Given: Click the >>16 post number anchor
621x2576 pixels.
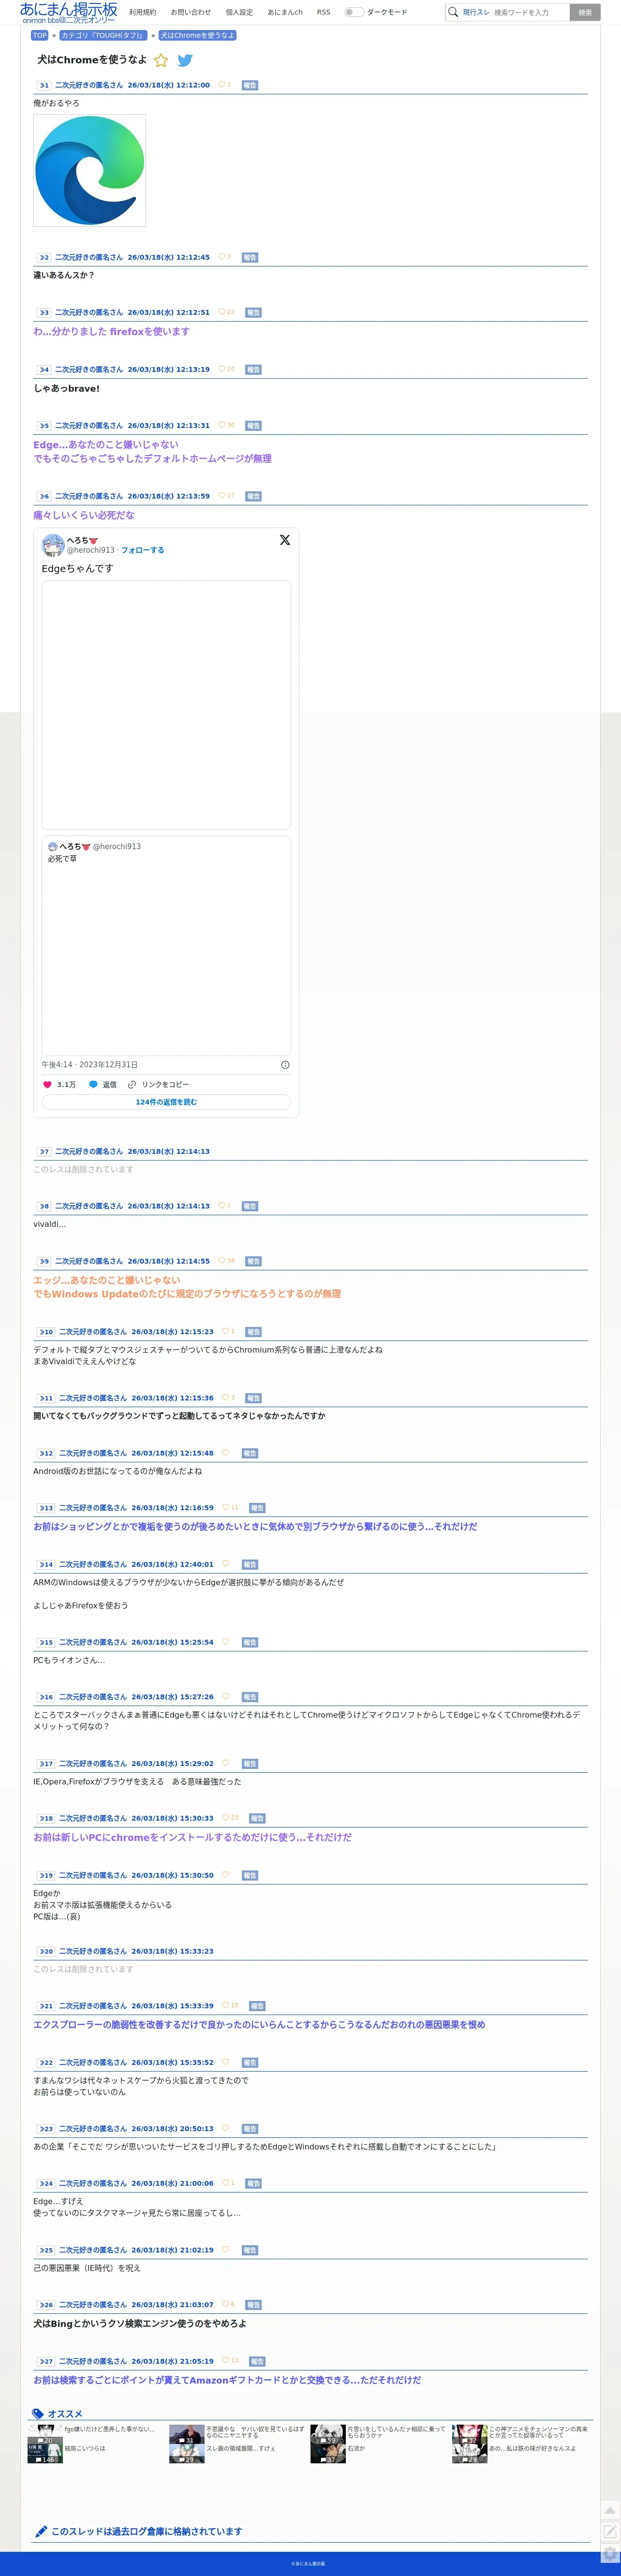Looking at the screenshot, I should pos(46,1697).
